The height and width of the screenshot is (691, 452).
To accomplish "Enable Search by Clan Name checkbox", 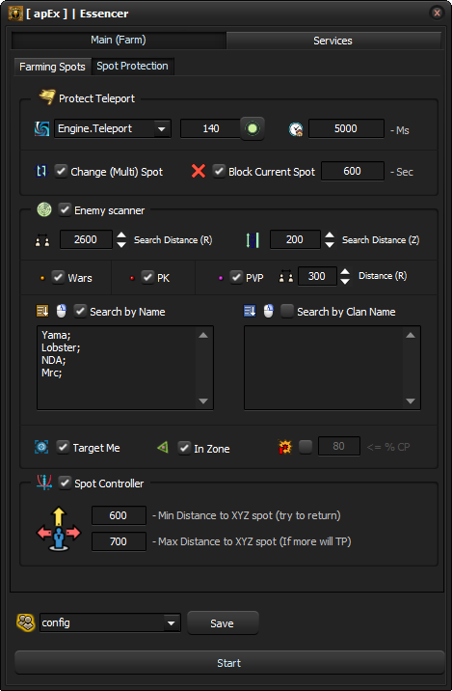I will tap(287, 311).
